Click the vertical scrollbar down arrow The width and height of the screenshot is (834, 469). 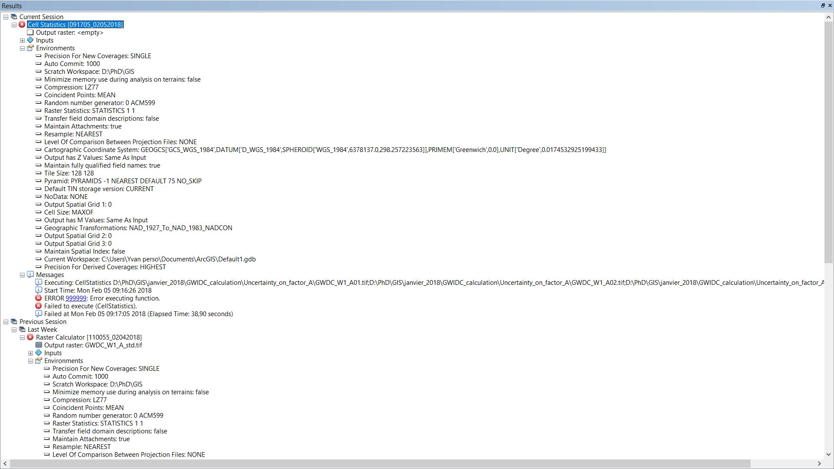(x=828, y=454)
